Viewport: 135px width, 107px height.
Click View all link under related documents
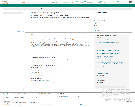pos(102,73)
